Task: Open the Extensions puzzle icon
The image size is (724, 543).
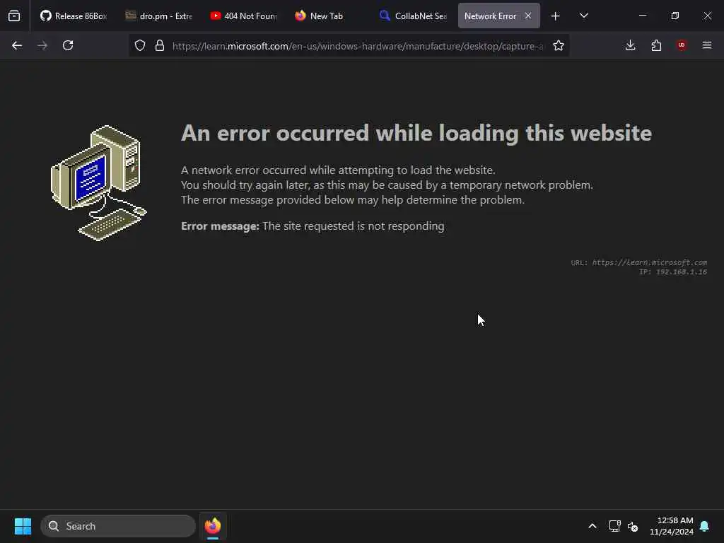Action: [x=656, y=45]
